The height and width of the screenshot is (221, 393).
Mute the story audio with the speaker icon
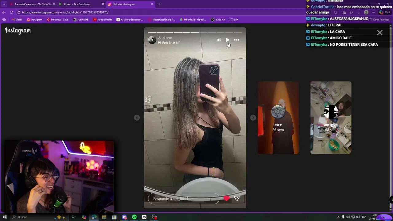pyautogui.click(x=219, y=40)
